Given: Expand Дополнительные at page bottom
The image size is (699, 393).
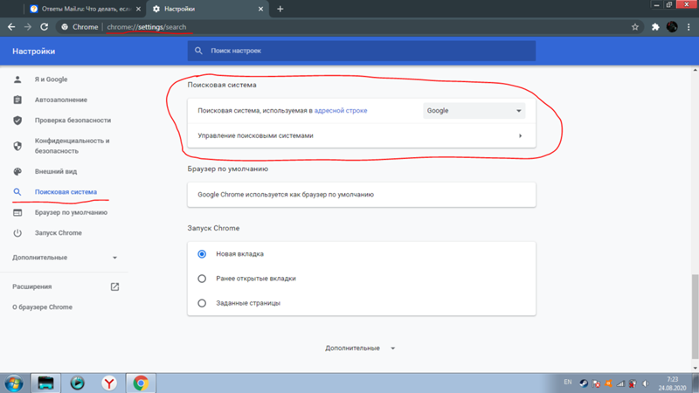Looking at the screenshot, I should point(360,348).
